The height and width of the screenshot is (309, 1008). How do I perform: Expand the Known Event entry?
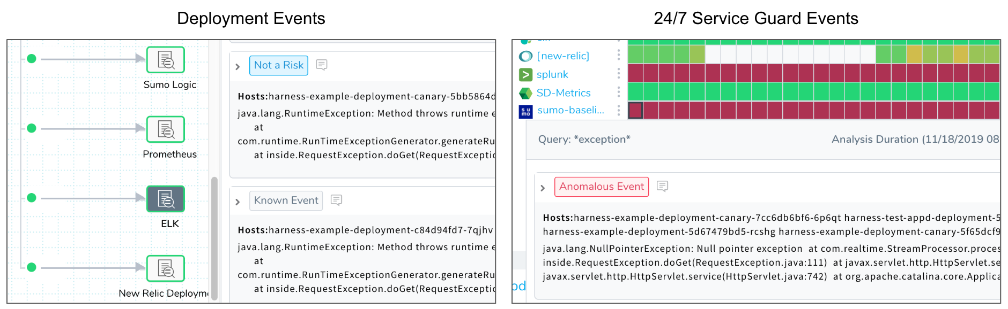(238, 202)
